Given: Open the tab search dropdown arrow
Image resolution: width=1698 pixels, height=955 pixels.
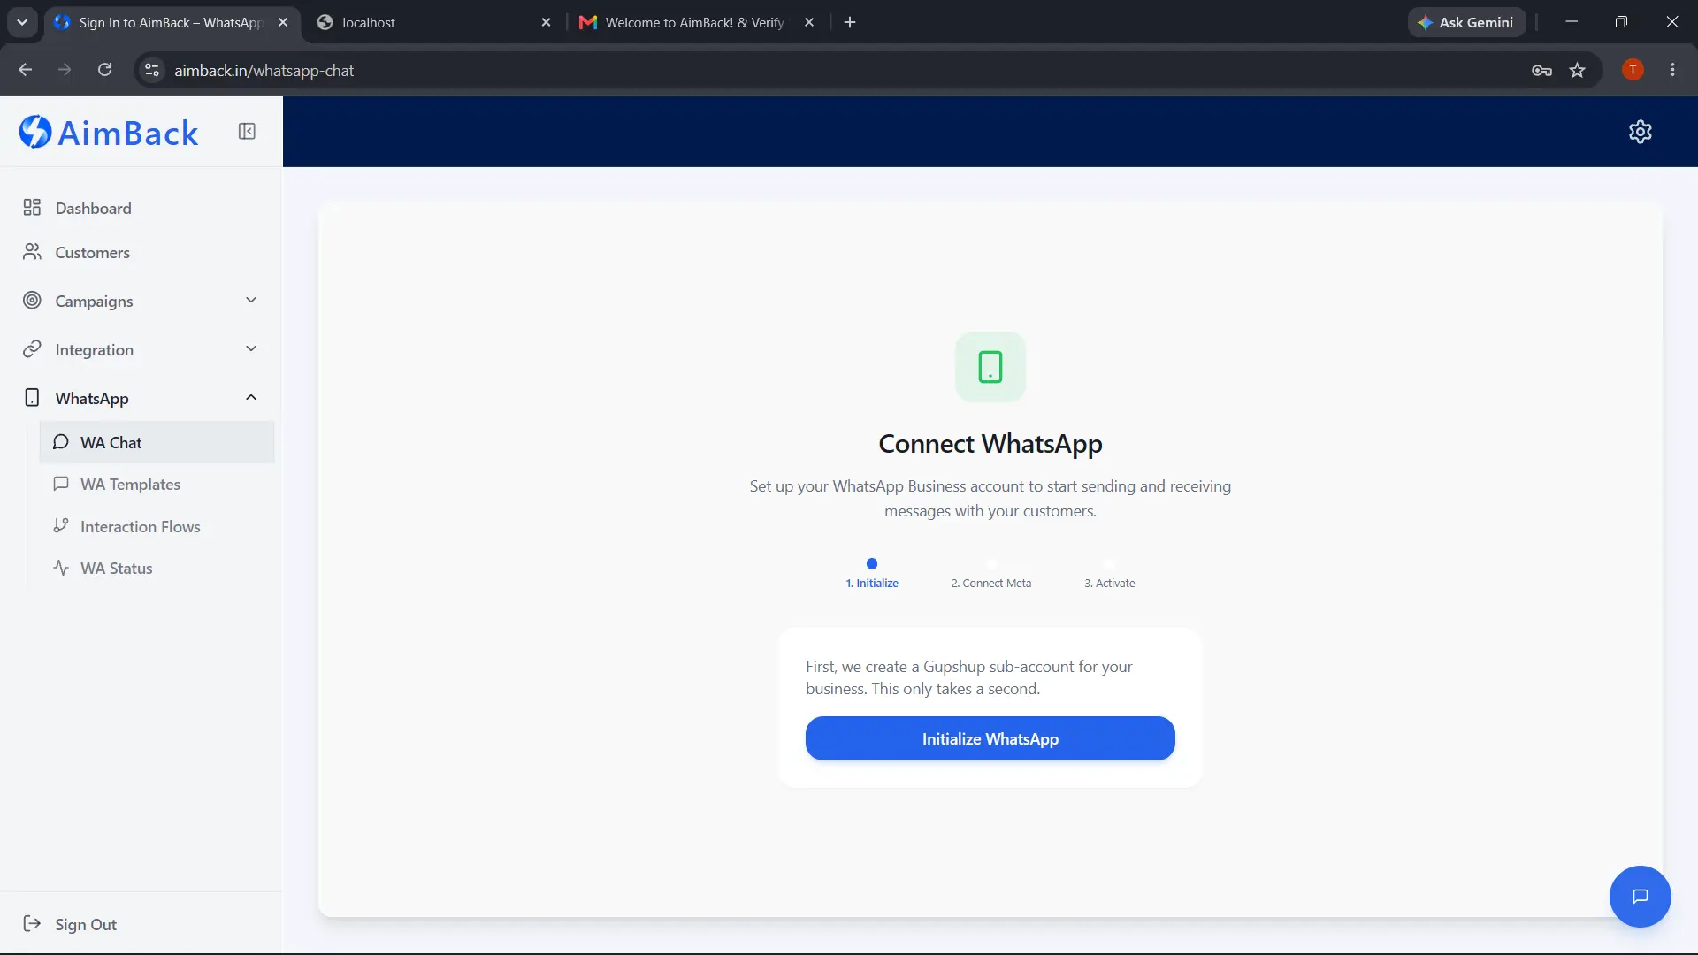Looking at the screenshot, I should click(22, 22).
